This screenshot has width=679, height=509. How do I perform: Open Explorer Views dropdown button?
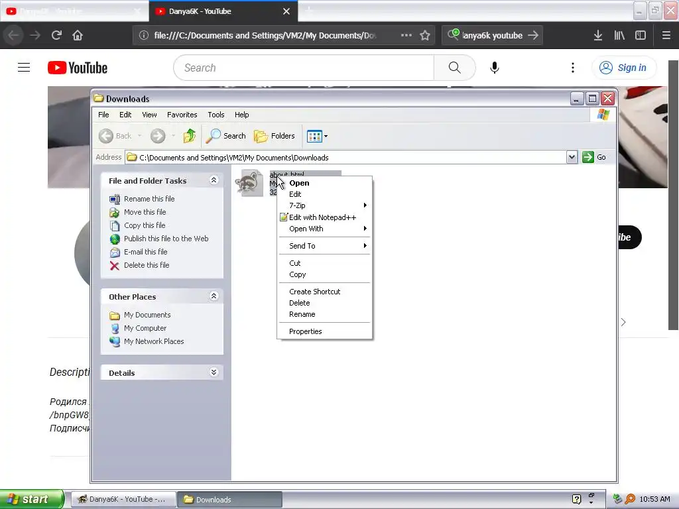317,136
